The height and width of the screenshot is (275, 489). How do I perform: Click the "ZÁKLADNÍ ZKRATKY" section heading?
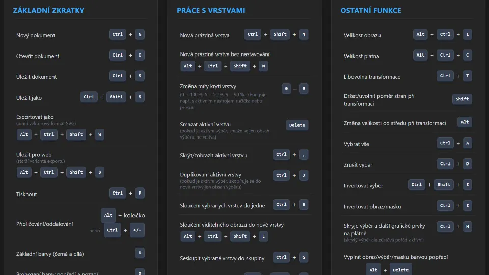pos(49,10)
